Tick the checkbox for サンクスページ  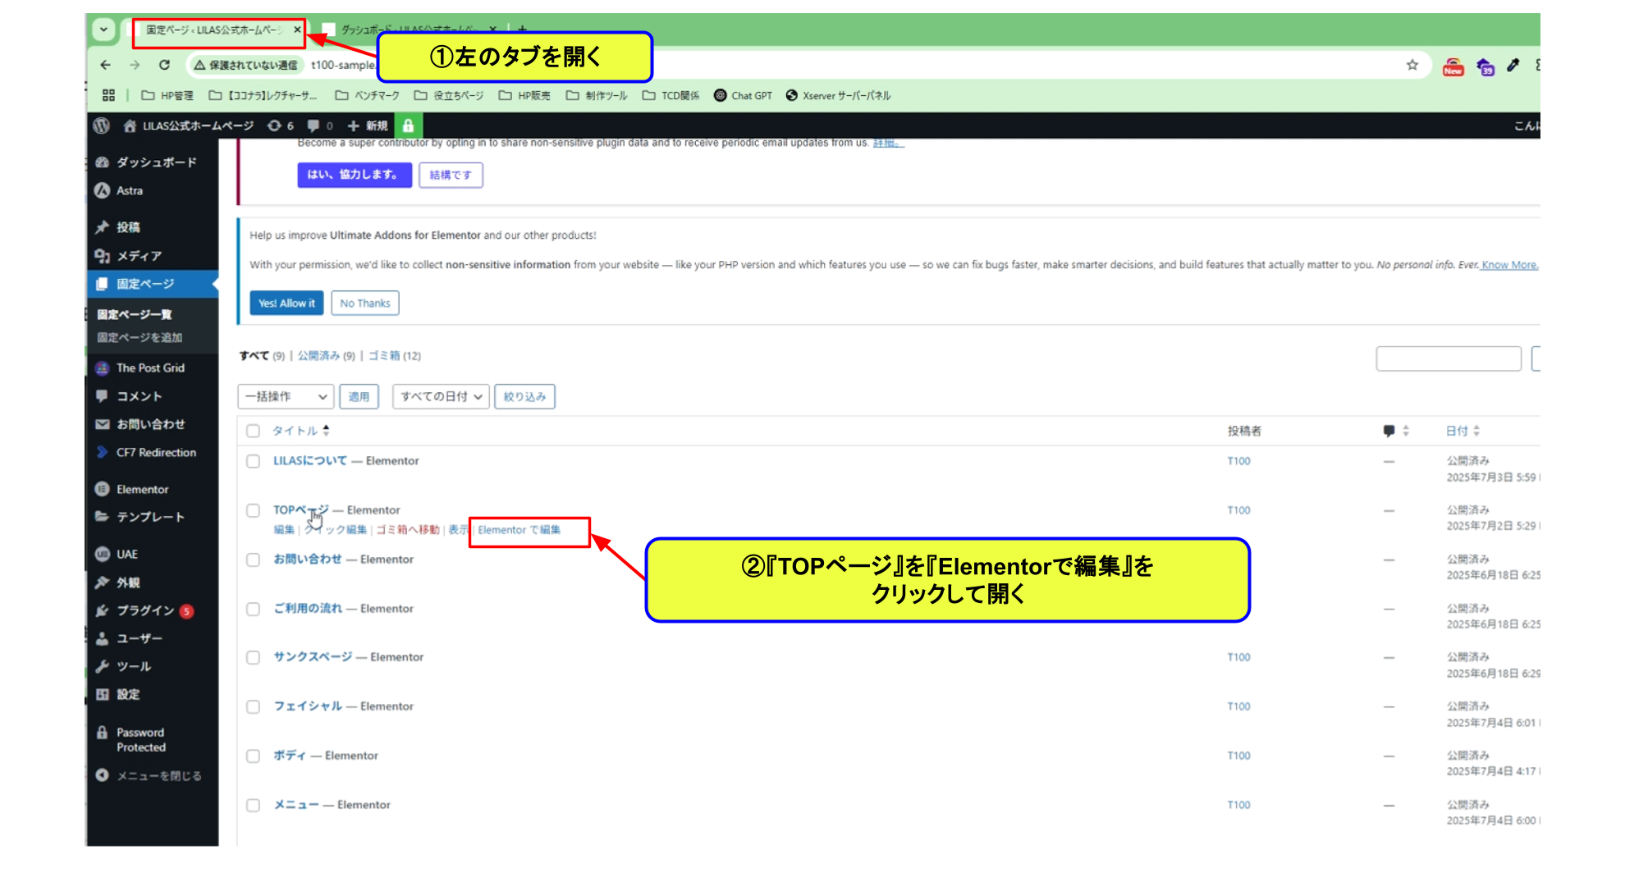253,657
